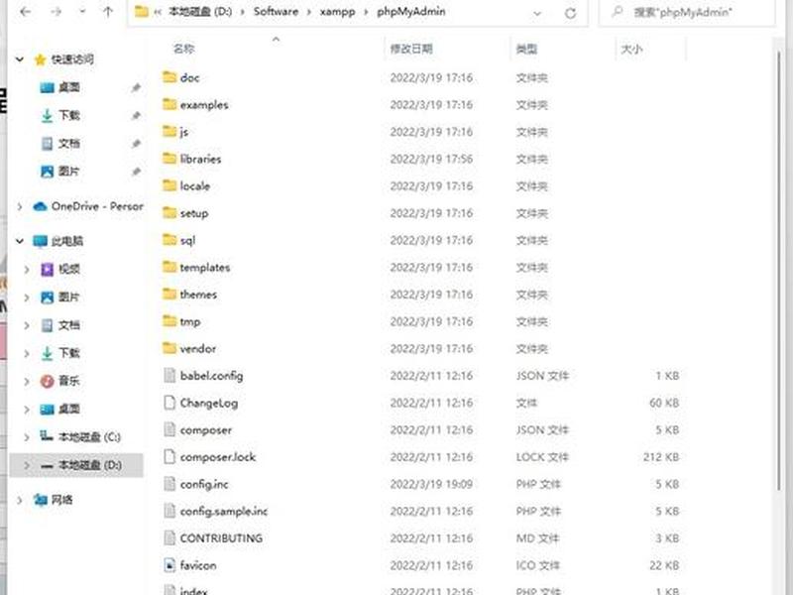Sort by 大小 column header
This screenshot has height=595, width=793.
tap(631, 49)
